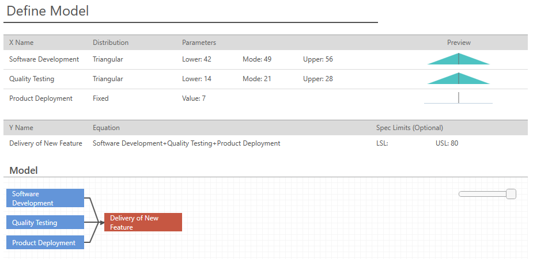Edit the Software Development Mode: 49 parameter
Viewport: 533px width, 259px height.
[256, 59]
